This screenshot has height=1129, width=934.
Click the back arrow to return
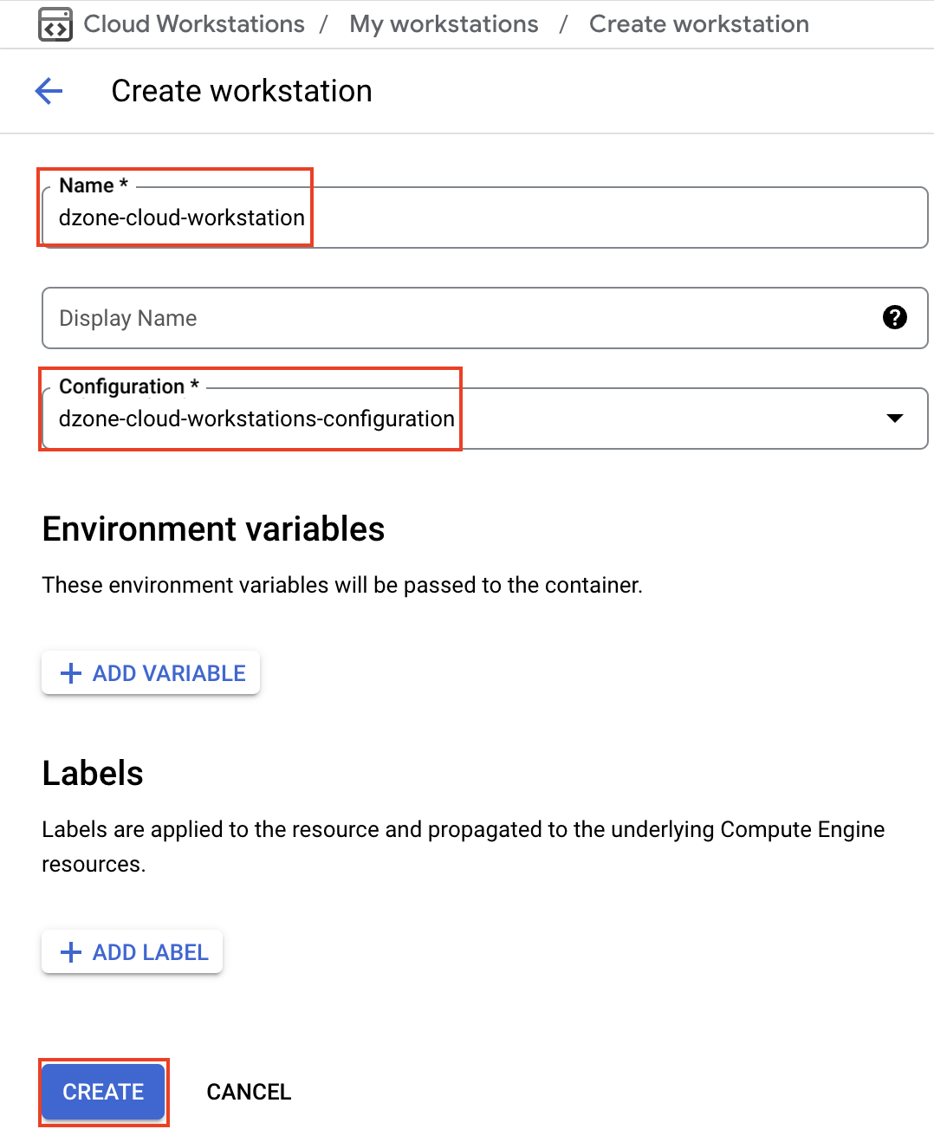point(48,90)
